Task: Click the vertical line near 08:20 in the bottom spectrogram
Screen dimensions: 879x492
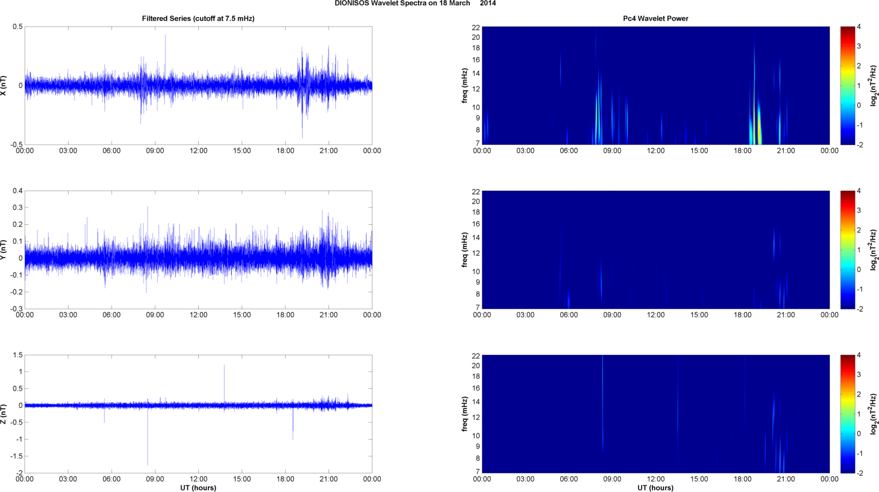Action: click(602, 403)
